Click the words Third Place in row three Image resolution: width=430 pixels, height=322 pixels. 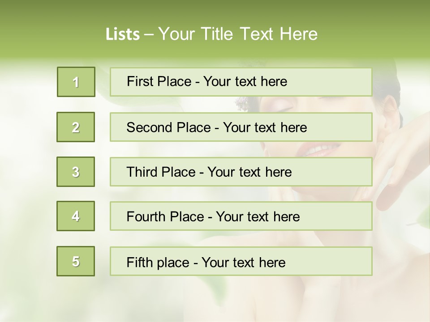[161, 172]
